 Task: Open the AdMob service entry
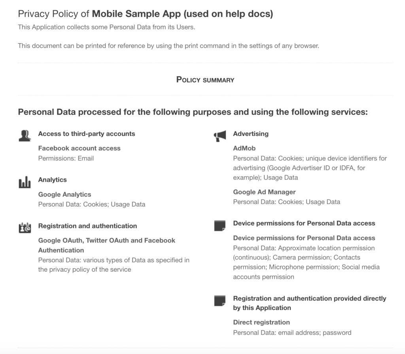point(244,148)
